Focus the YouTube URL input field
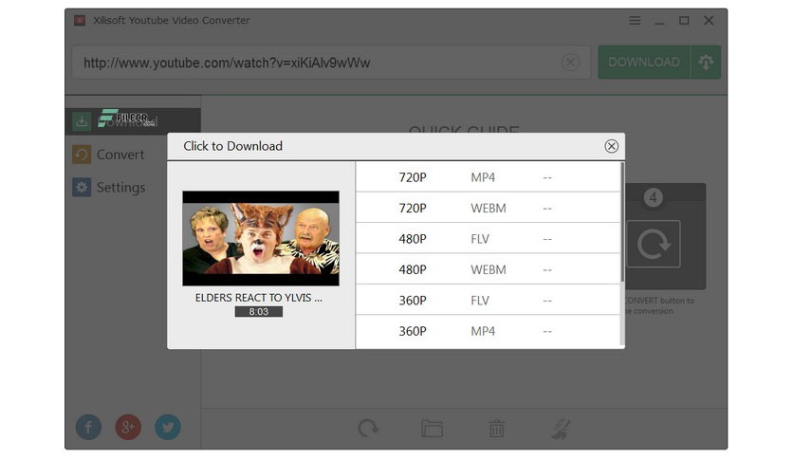793x459 pixels. tap(331, 63)
